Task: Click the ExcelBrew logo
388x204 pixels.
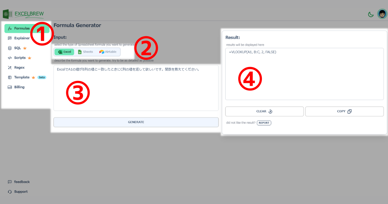Action: [23, 14]
